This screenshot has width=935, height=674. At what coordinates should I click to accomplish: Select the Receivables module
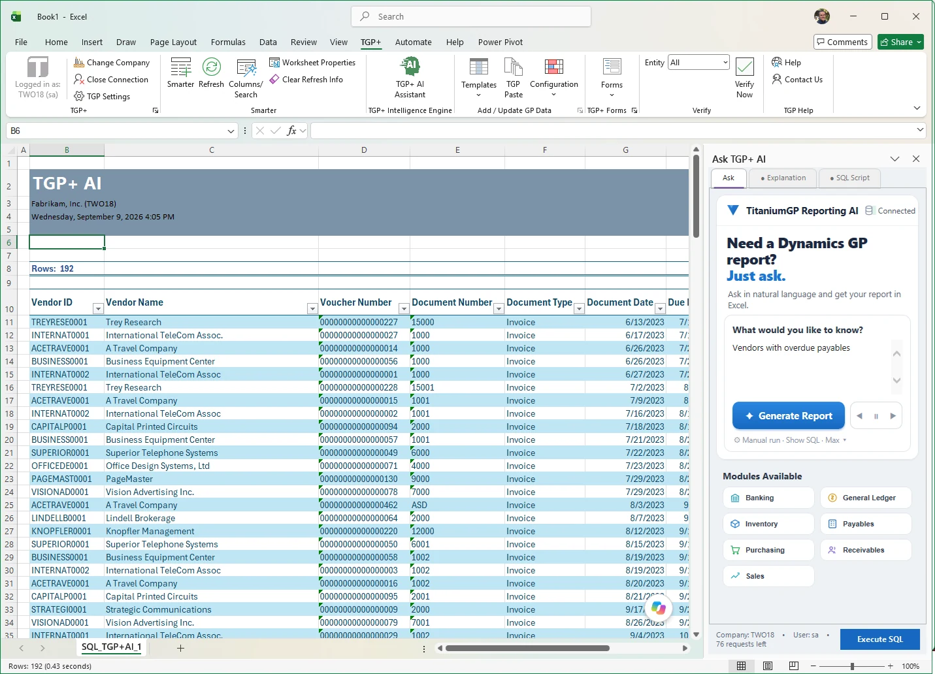tap(866, 550)
